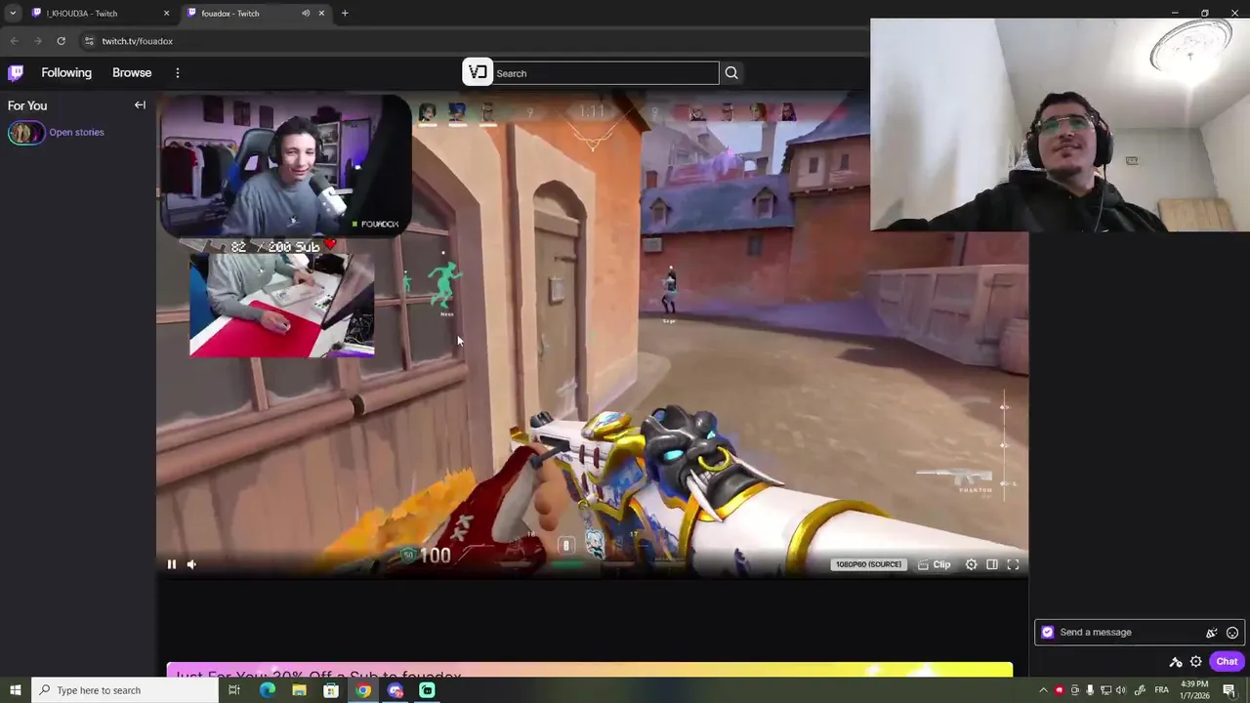This screenshot has height=703, width=1250.
Task: Open the chat identity badge icon
Action: click(1047, 632)
